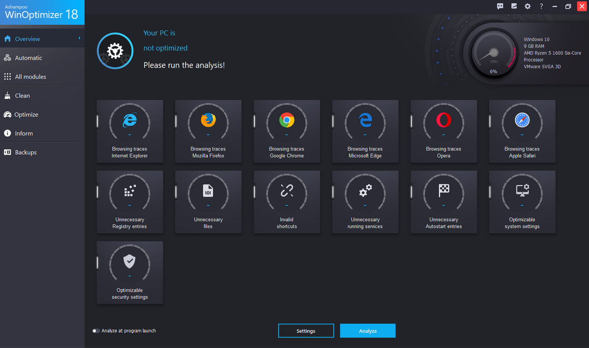This screenshot has width=589, height=348.
Task: Select Clean in the sidebar
Action: click(x=42, y=96)
